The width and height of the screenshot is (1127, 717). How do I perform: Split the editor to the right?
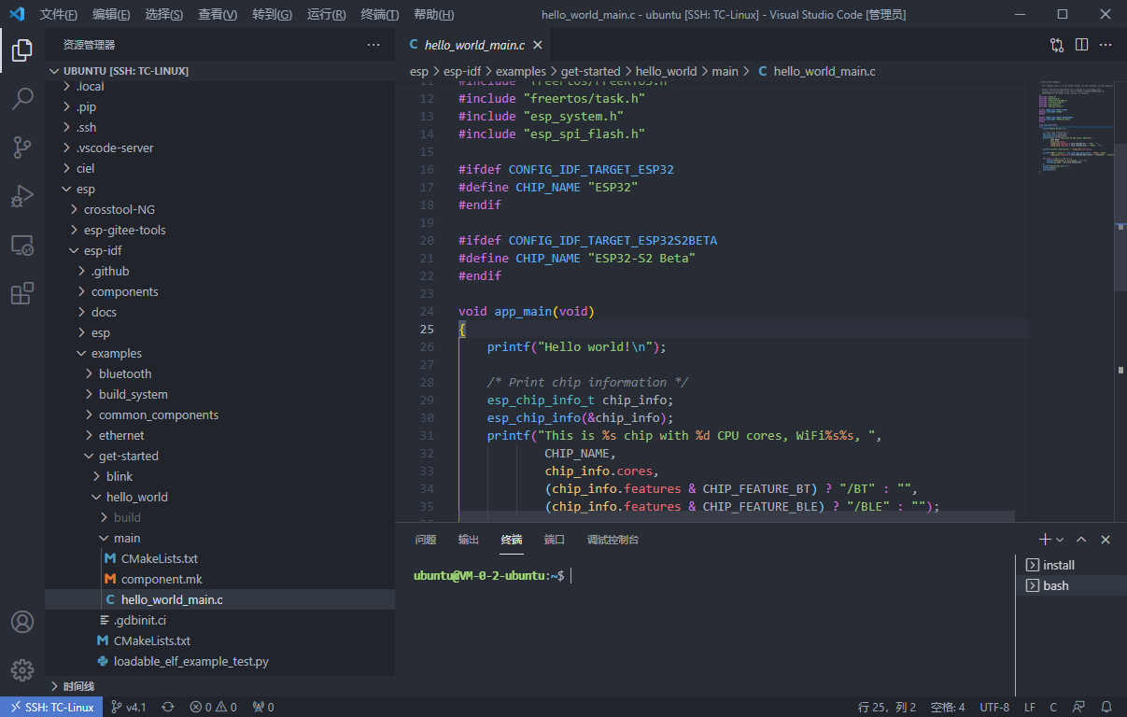(1081, 45)
